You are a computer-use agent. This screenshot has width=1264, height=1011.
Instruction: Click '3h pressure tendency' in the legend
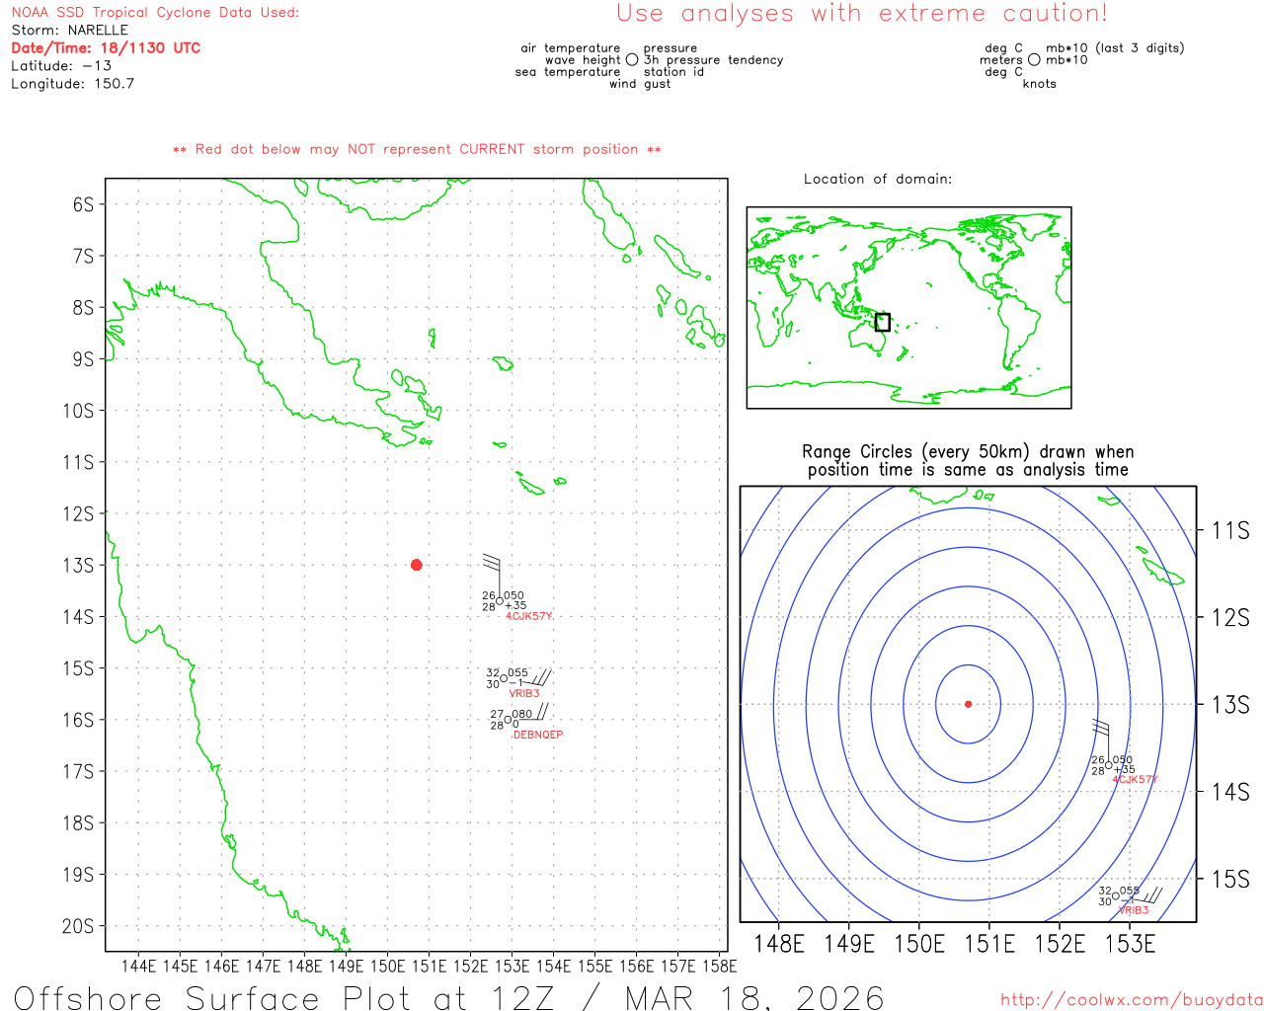(713, 59)
